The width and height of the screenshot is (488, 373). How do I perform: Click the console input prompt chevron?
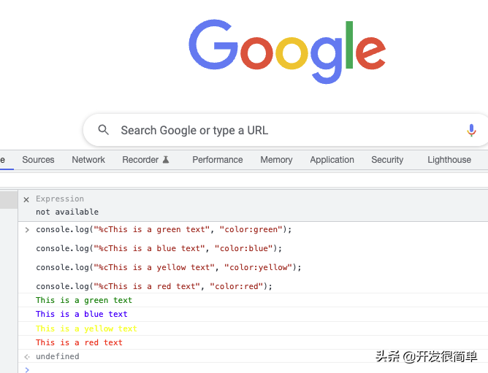(x=27, y=369)
